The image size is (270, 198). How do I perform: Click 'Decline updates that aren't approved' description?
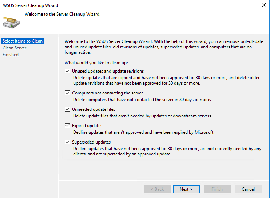tap(144, 132)
